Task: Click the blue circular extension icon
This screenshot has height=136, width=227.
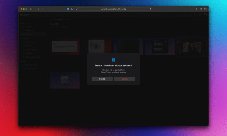Action: [x=72, y=9]
